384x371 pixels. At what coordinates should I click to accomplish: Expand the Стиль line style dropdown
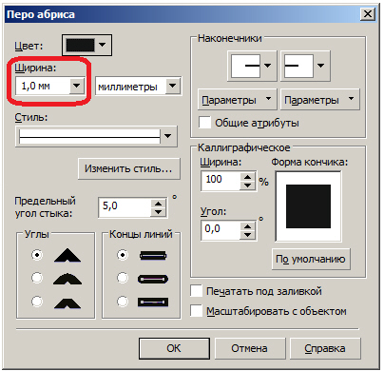167,136
